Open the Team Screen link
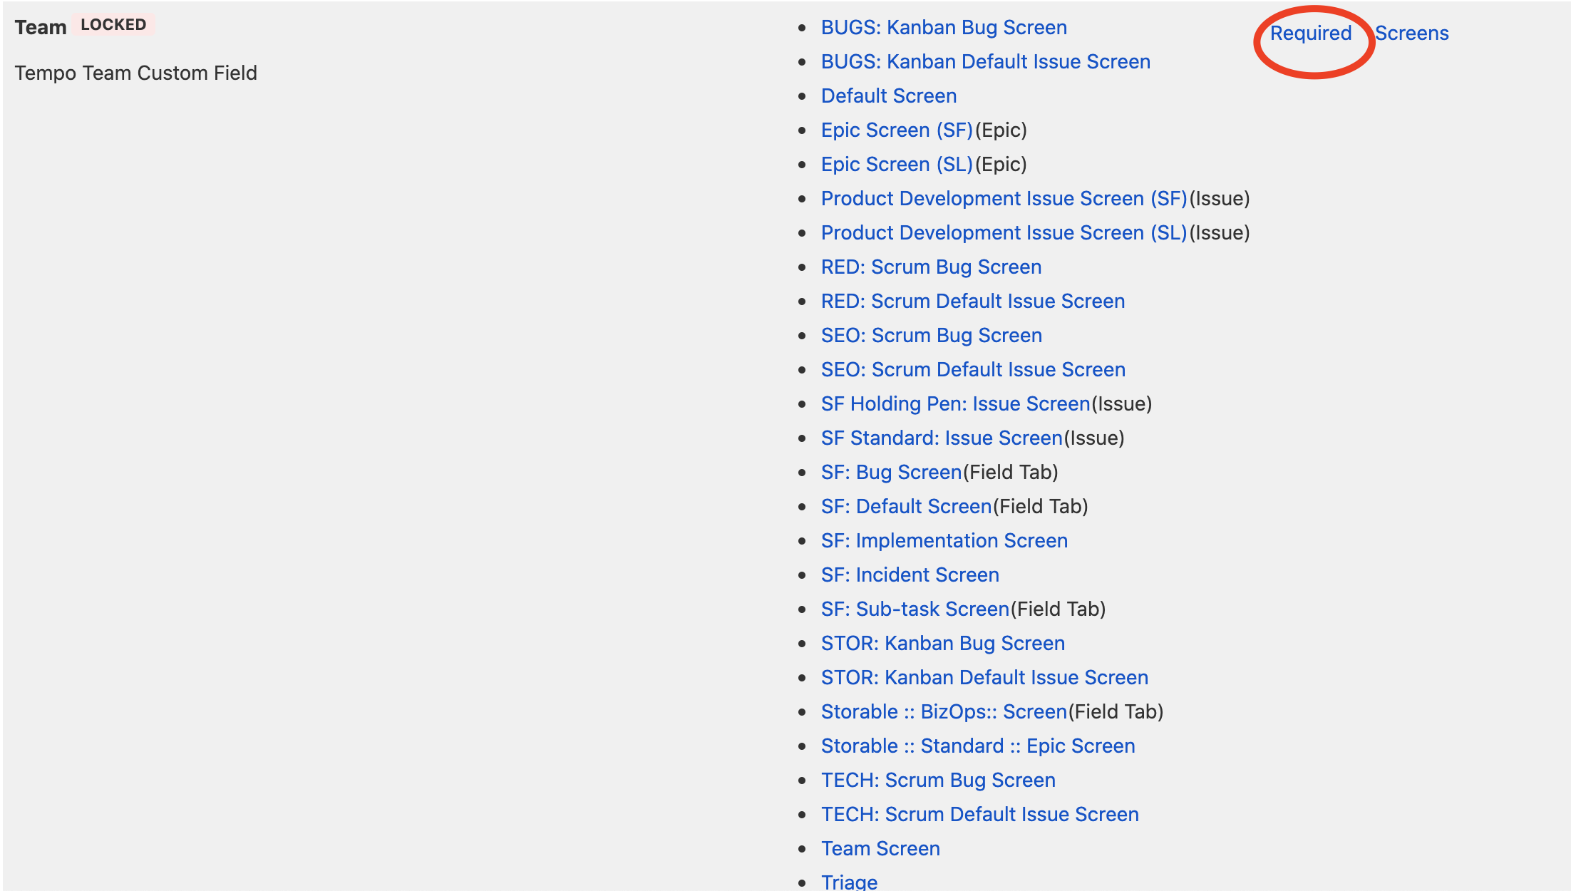The width and height of the screenshot is (1571, 891). click(x=880, y=849)
